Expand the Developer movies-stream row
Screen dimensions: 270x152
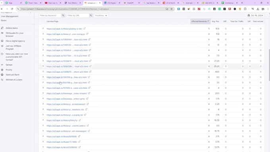pos(43,93)
